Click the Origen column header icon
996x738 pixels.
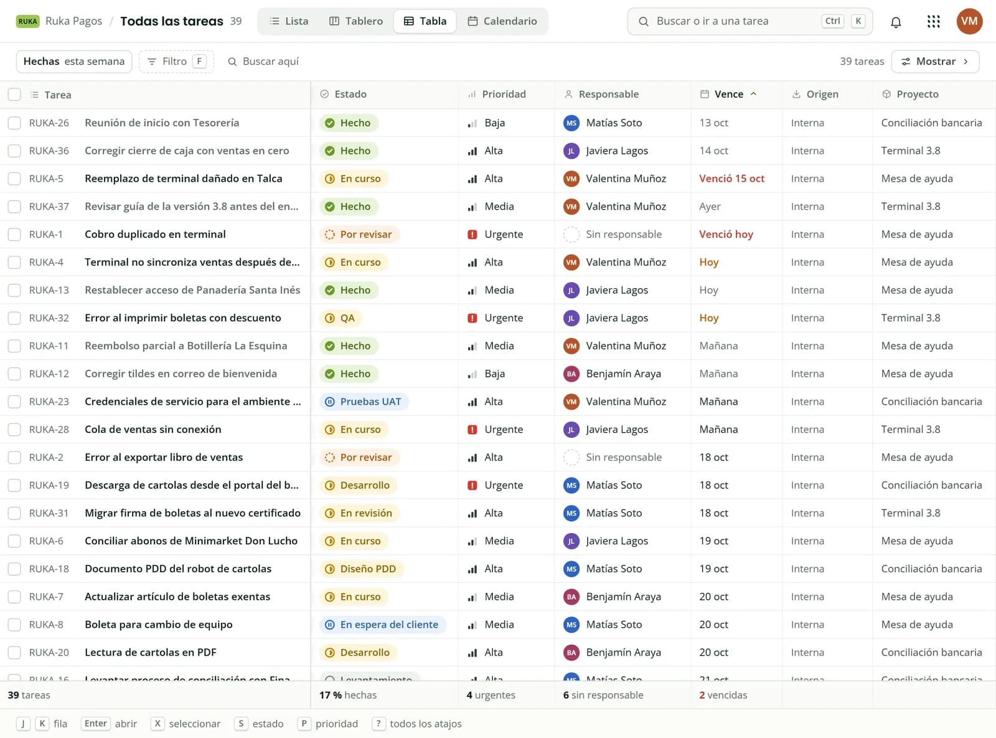pos(796,94)
